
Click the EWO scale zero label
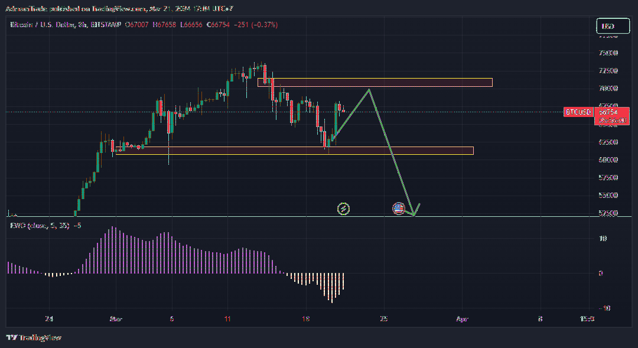[601, 274]
